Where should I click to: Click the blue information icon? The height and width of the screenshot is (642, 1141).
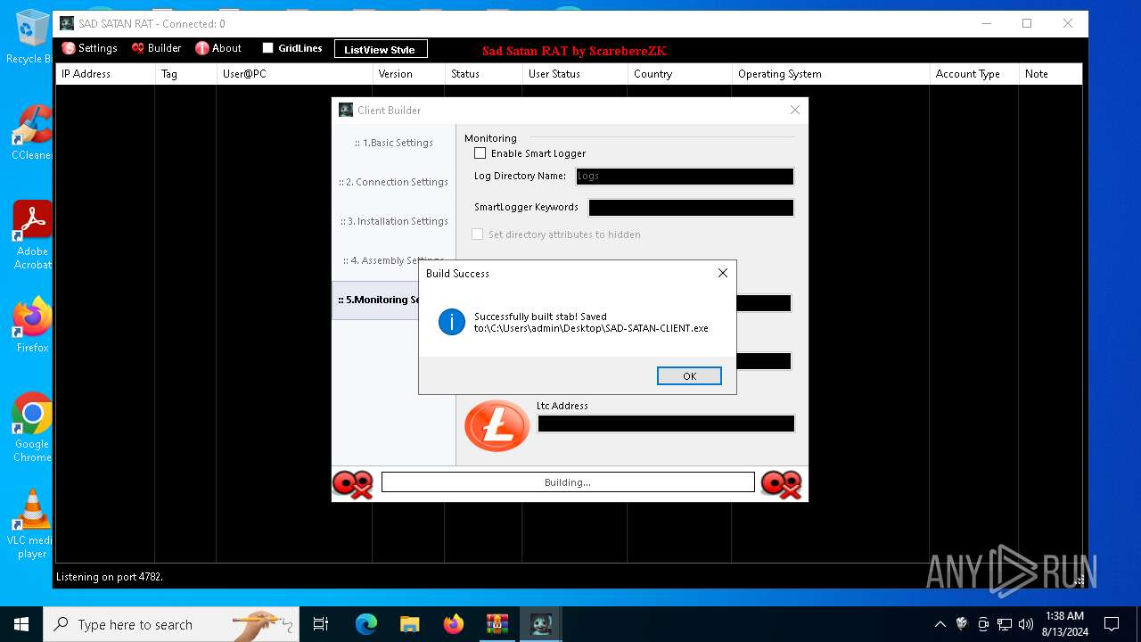pyautogui.click(x=452, y=322)
